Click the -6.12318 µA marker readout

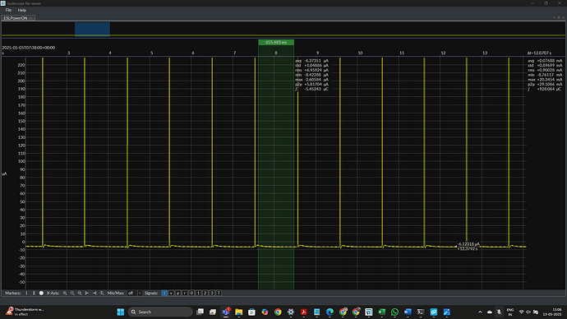click(468, 244)
